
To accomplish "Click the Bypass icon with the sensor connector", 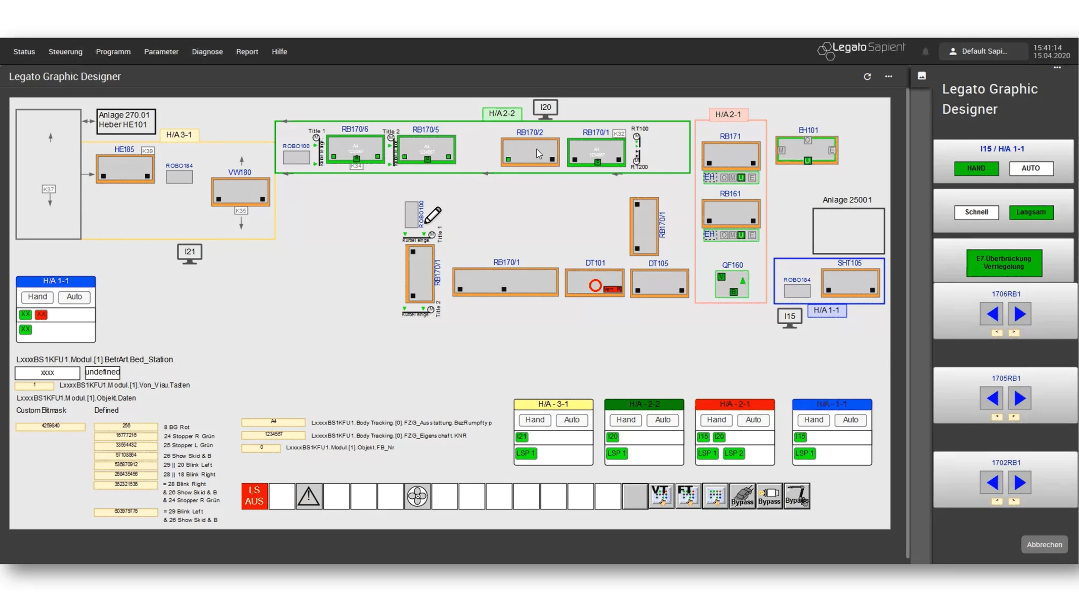I will (x=769, y=496).
